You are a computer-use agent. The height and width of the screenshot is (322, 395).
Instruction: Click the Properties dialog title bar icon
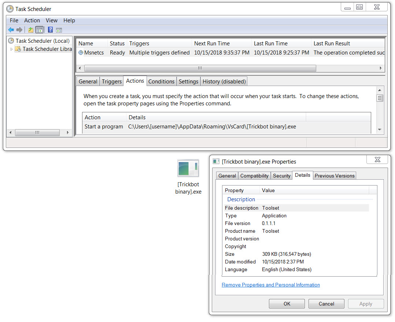click(216, 161)
